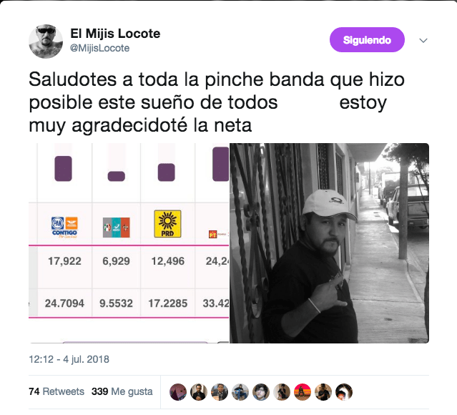457x415 pixels.
Task: Click the first liker avatar with purple tint
Action: pos(178,391)
